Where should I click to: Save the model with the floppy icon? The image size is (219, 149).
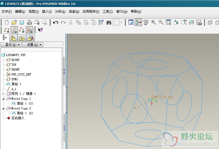coord(22,22)
